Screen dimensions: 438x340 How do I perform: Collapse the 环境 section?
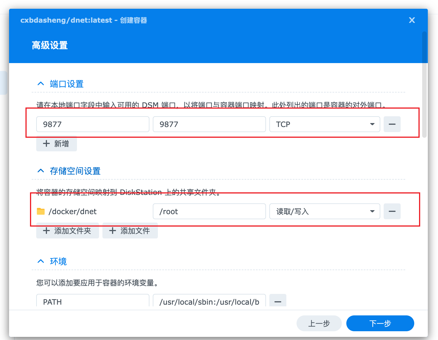point(40,261)
